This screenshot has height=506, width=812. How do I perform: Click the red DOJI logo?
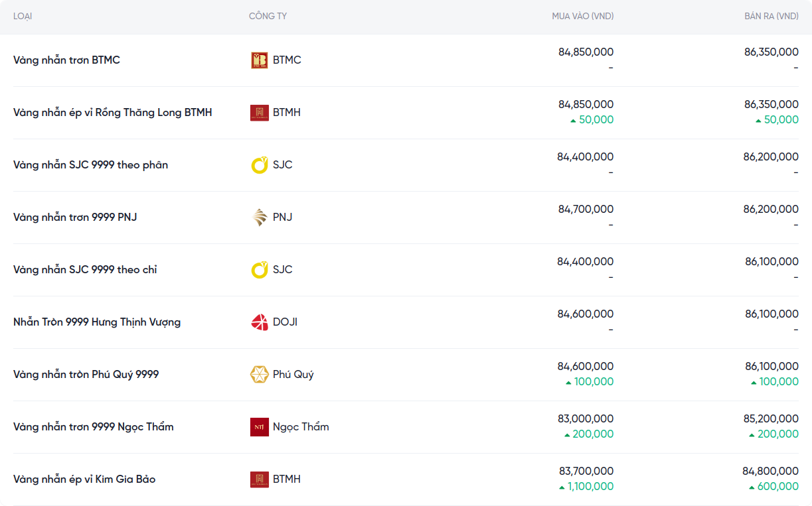point(259,322)
